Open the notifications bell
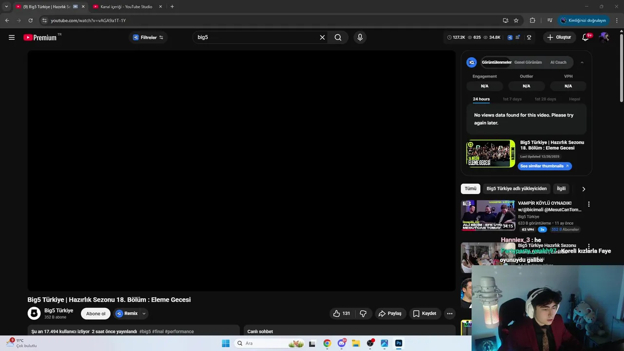624x351 pixels. click(586, 38)
